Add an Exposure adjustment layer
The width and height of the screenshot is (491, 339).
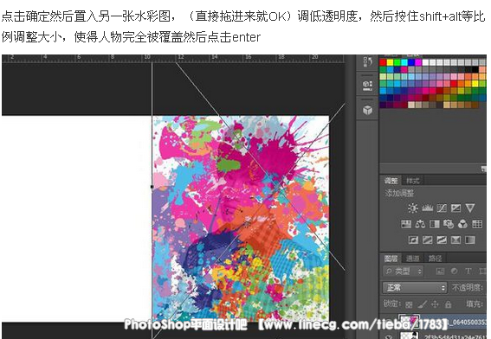coord(455,208)
